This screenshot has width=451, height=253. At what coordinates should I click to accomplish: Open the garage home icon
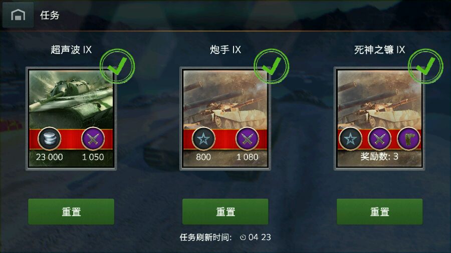pos(18,15)
